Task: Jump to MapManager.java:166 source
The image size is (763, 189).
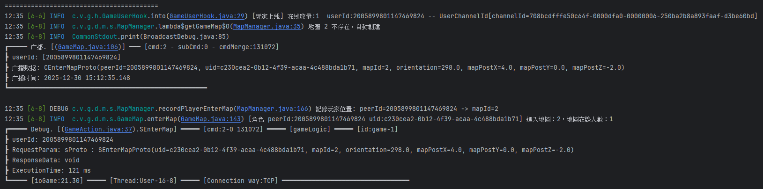Action: tap(272, 109)
